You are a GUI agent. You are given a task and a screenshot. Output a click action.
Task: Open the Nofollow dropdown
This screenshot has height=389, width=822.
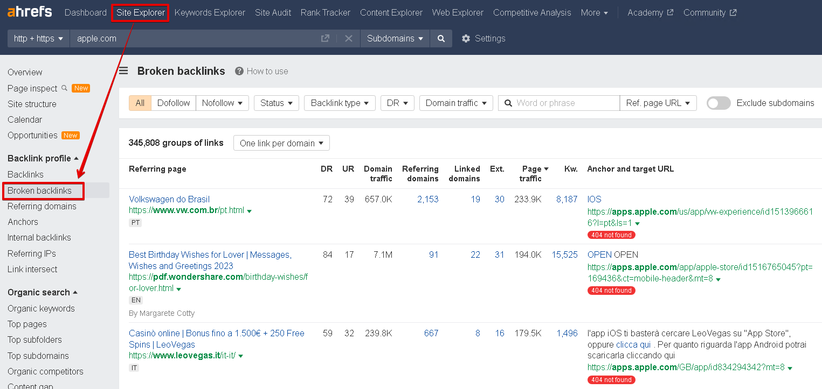pyautogui.click(x=222, y=103)
